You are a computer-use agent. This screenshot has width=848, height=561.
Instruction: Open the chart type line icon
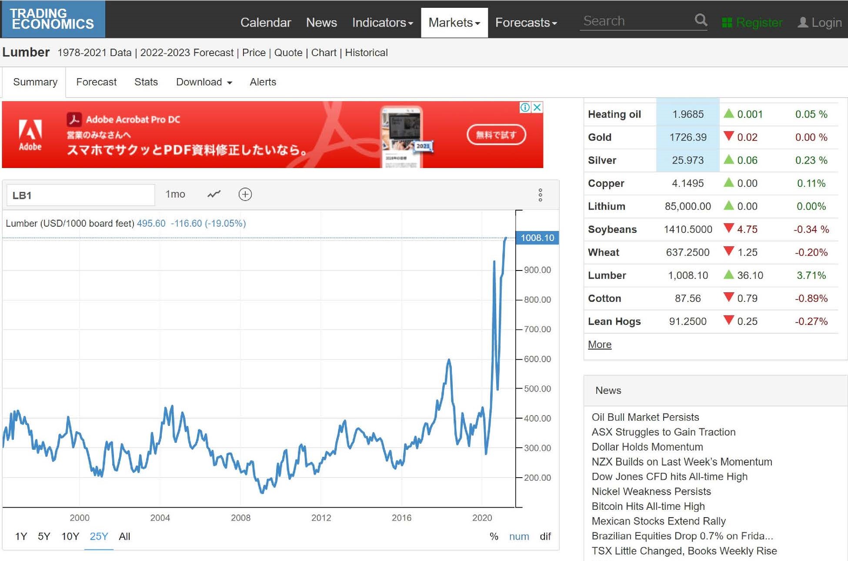[x=214, y=194]
